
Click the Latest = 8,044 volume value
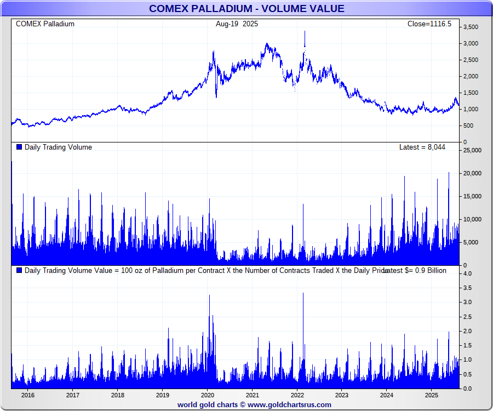pos(422,147)
